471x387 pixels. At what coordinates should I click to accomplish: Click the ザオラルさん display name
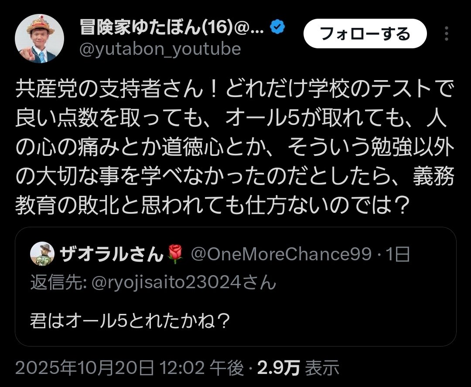pyautogui.click(x=112, y=255)
